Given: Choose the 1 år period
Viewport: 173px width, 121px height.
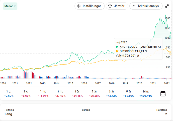Looking at the screenshot, I should click(x=94, y=94).
